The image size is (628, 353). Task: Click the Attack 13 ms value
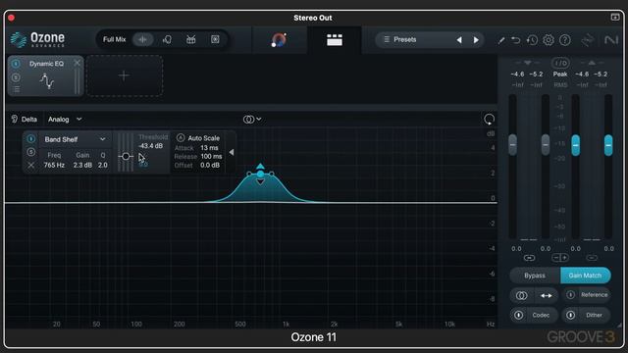(x=209, y=148)
